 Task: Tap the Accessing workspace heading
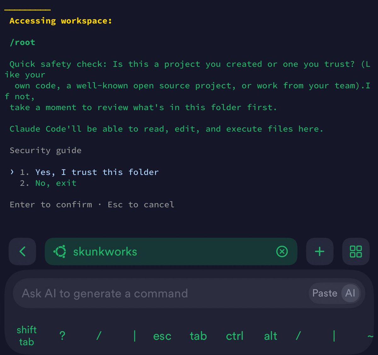point(61,21)
